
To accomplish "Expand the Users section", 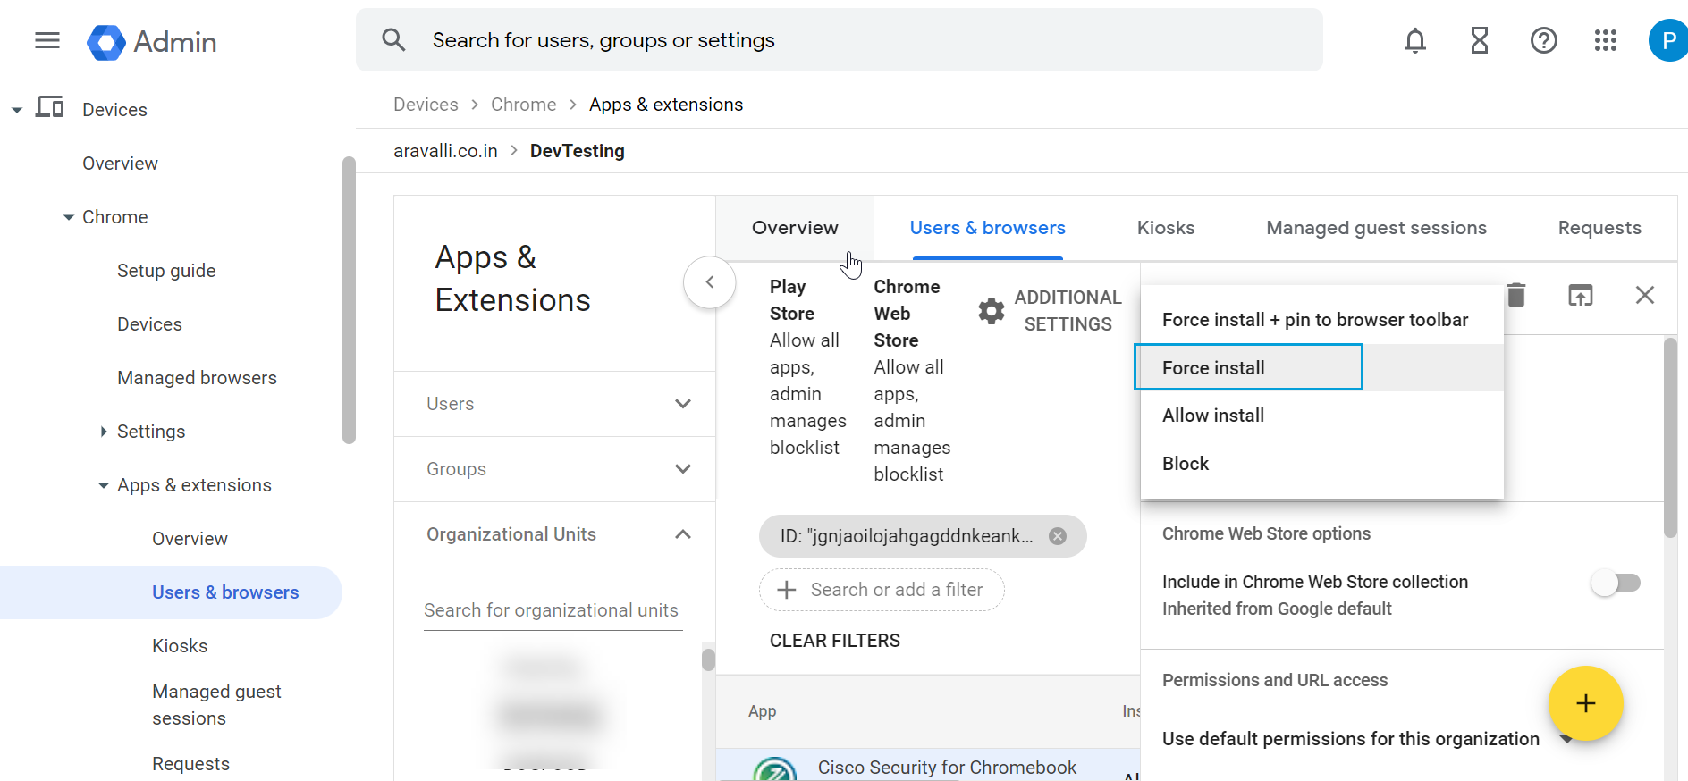I will 554,404.
